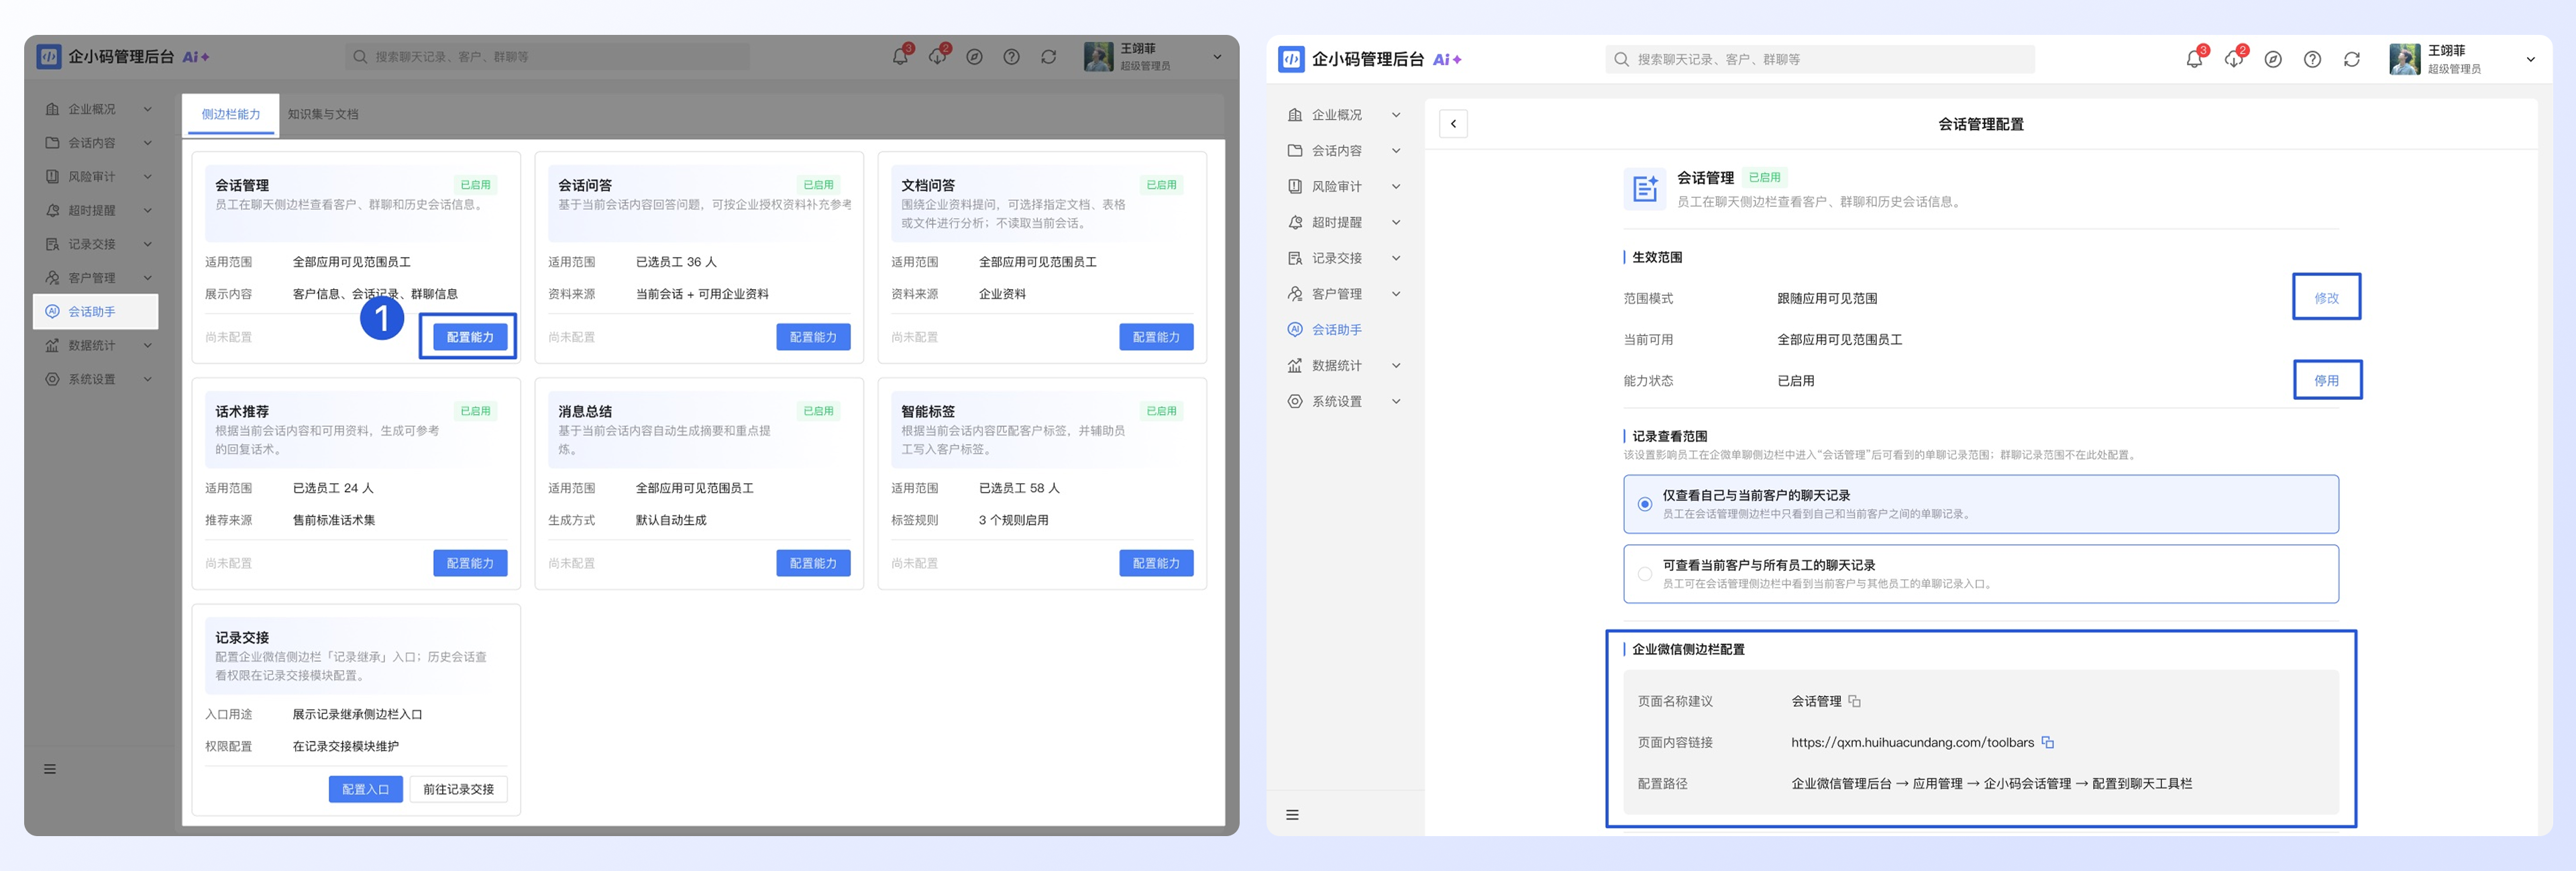Click 停用 for 能力状态
Viewport: 2576px width, 871px height.
pos(2326,381)
